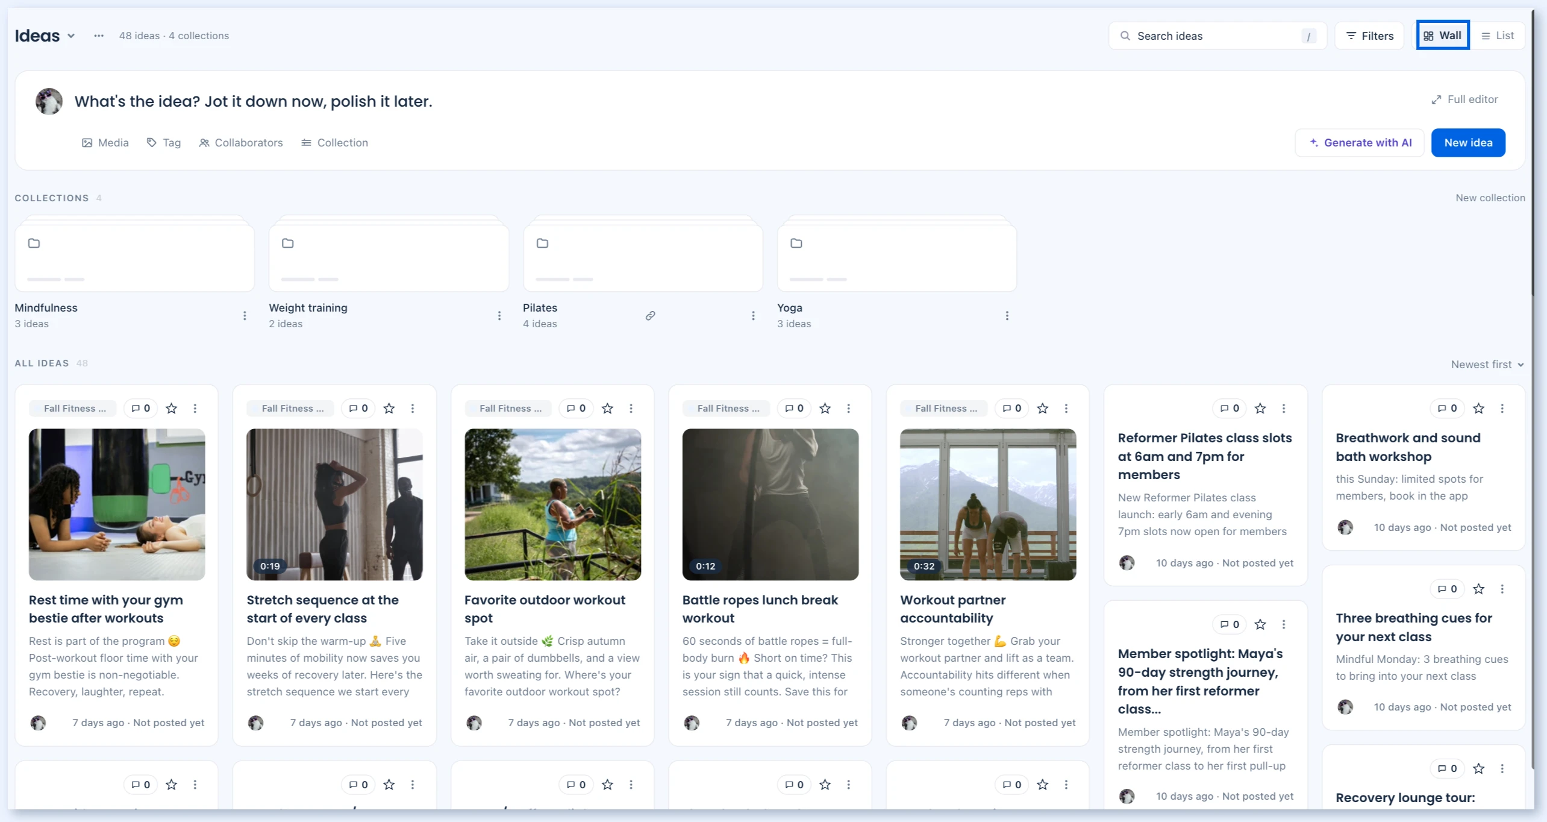Open Yoga collection three-dot menu
This screenshot has height=822, width=1547.
[x=1007, y=316]
